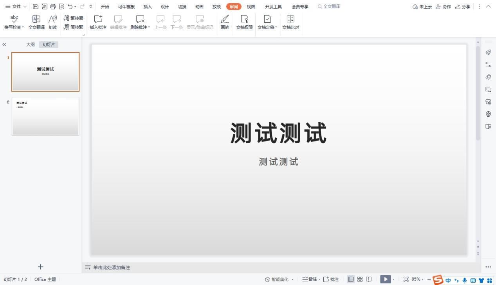
Task: Select slide 2 thumbnail in slide panel
Action: tap(45, 116)
